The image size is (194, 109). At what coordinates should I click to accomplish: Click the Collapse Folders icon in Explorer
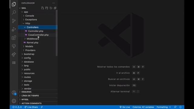[55, 8]
